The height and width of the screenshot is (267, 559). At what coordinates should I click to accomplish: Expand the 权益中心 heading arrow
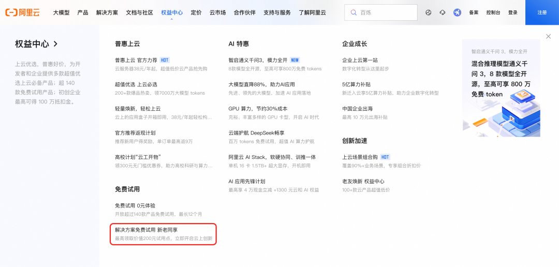[x=55, y=44]
